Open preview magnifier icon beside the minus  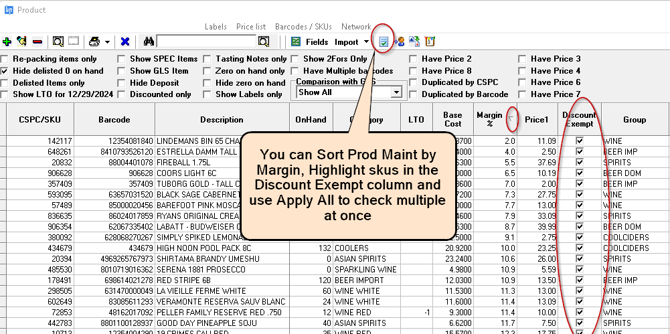click(x=58, y=41)
